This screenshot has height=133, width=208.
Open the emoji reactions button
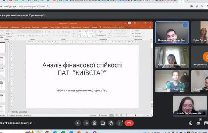(x=95, y=123)
